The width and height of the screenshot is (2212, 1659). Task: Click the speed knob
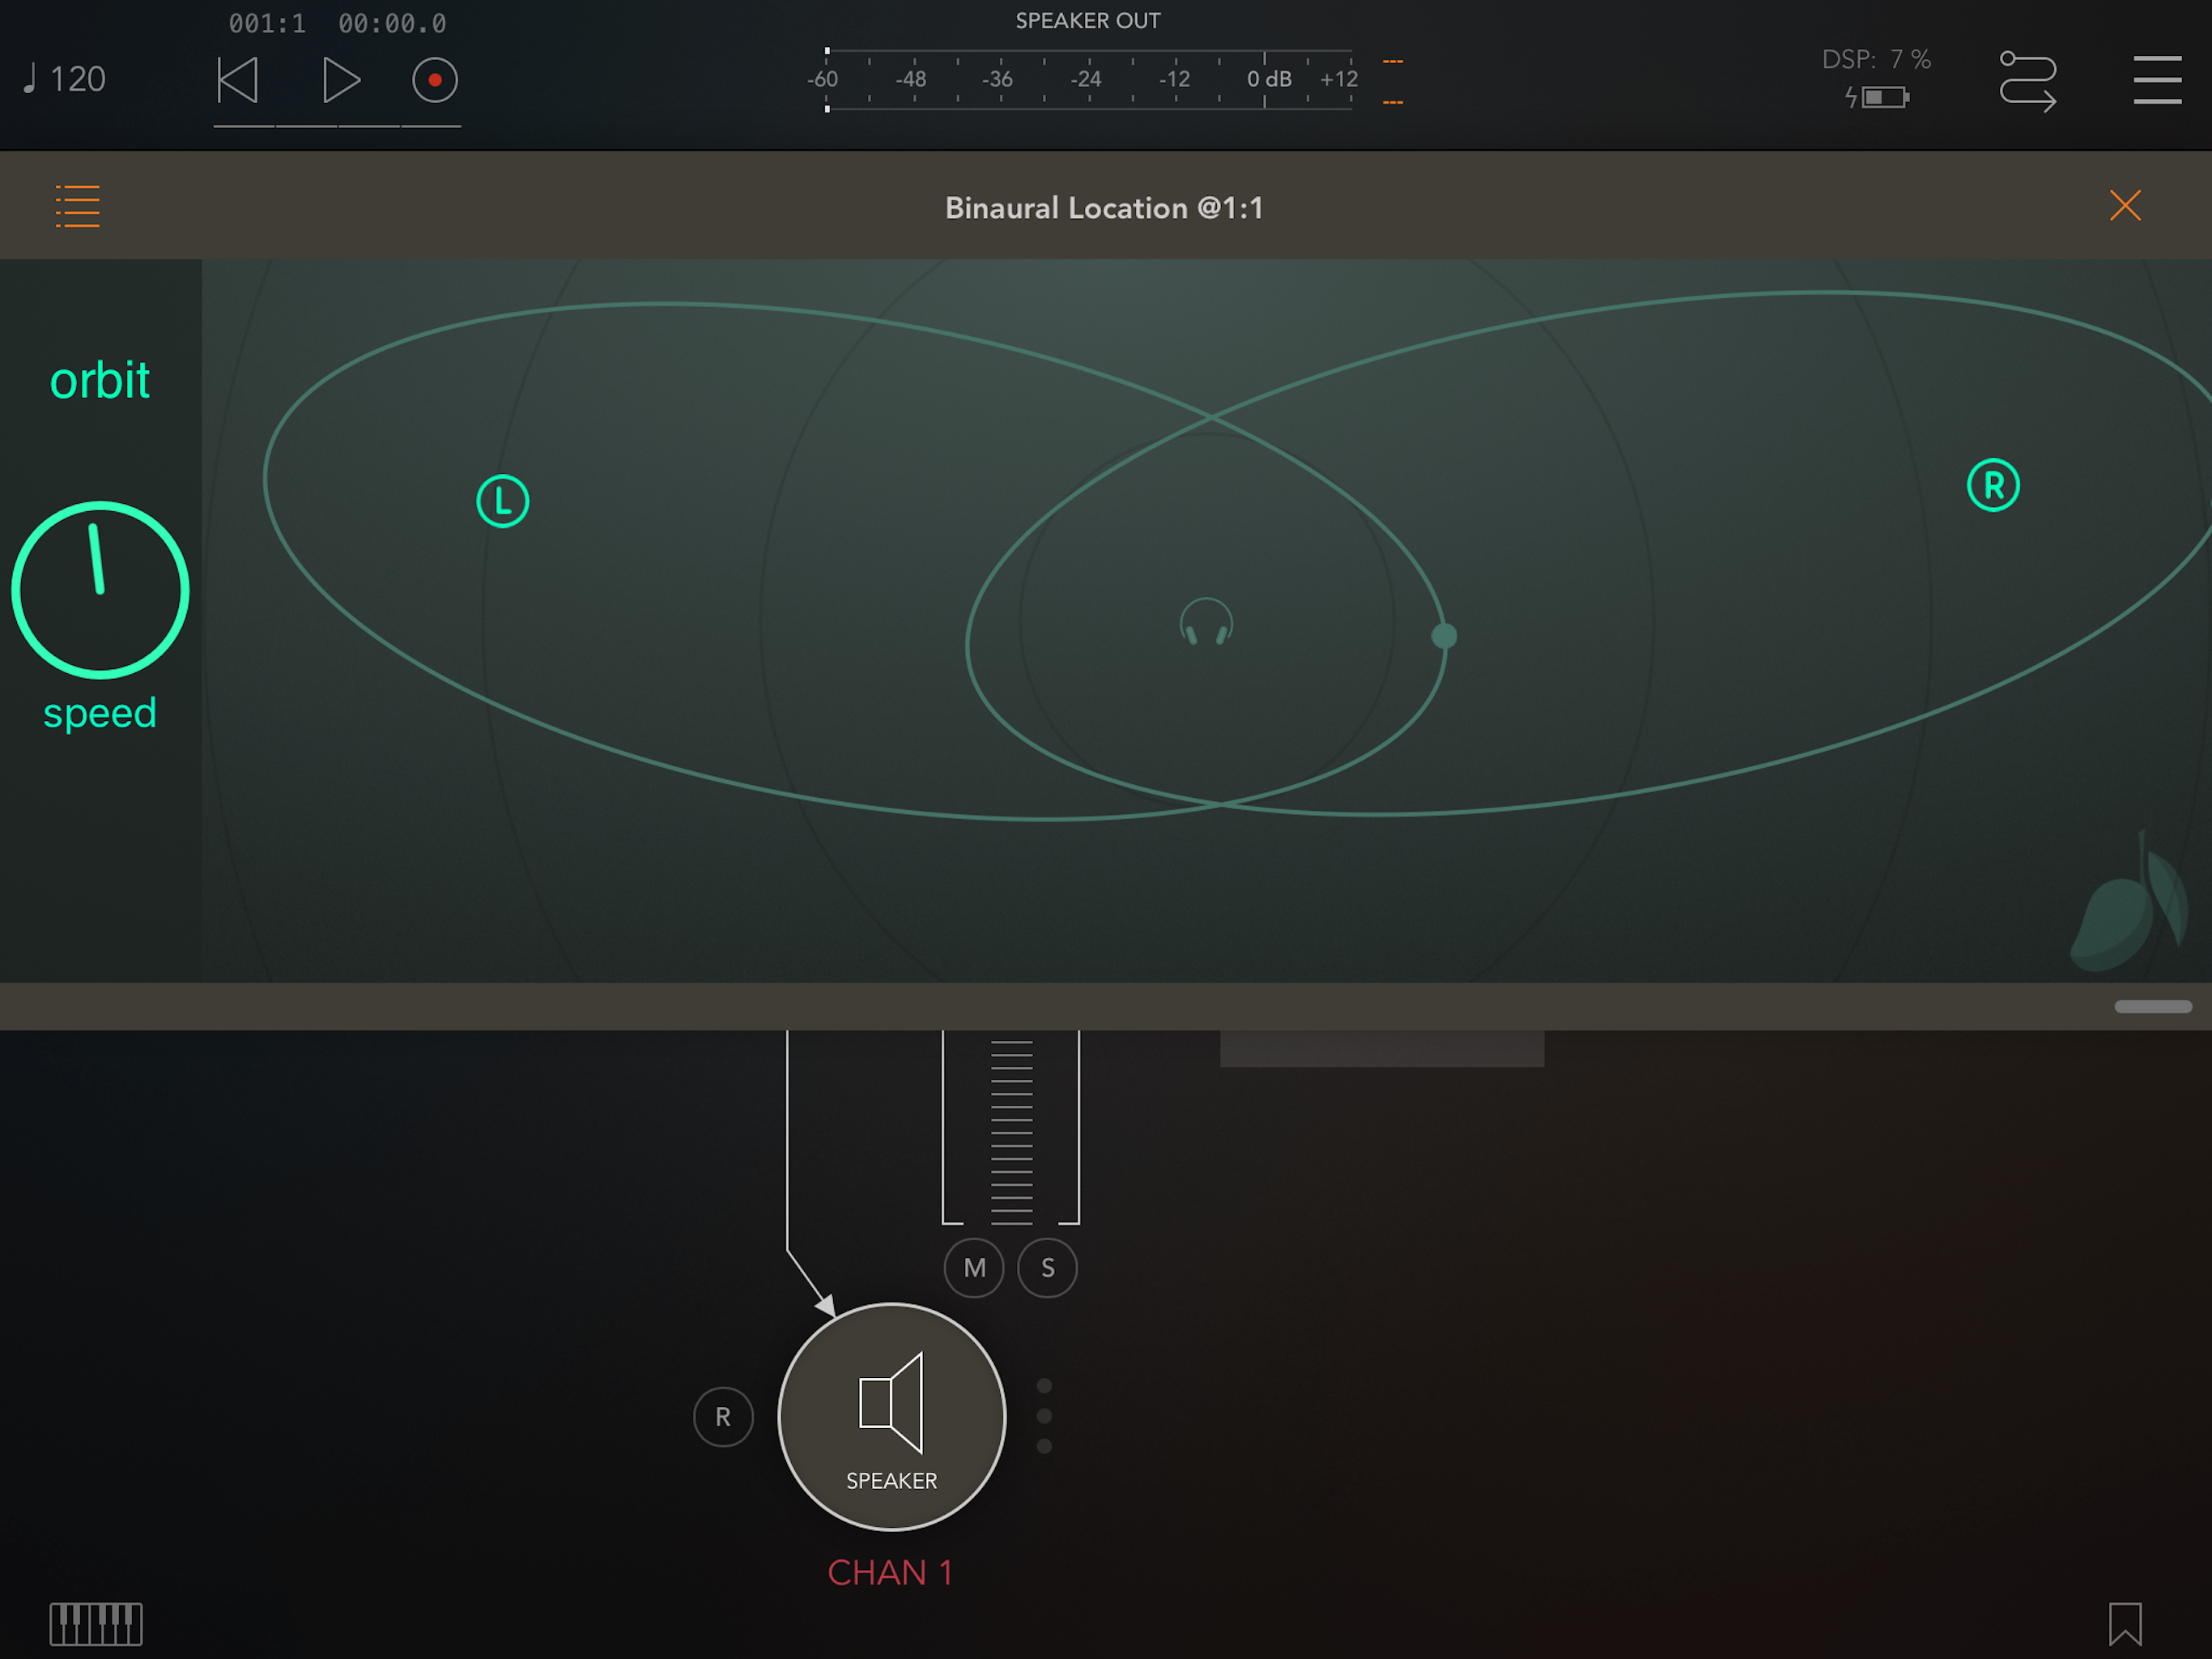click(100, 591)
